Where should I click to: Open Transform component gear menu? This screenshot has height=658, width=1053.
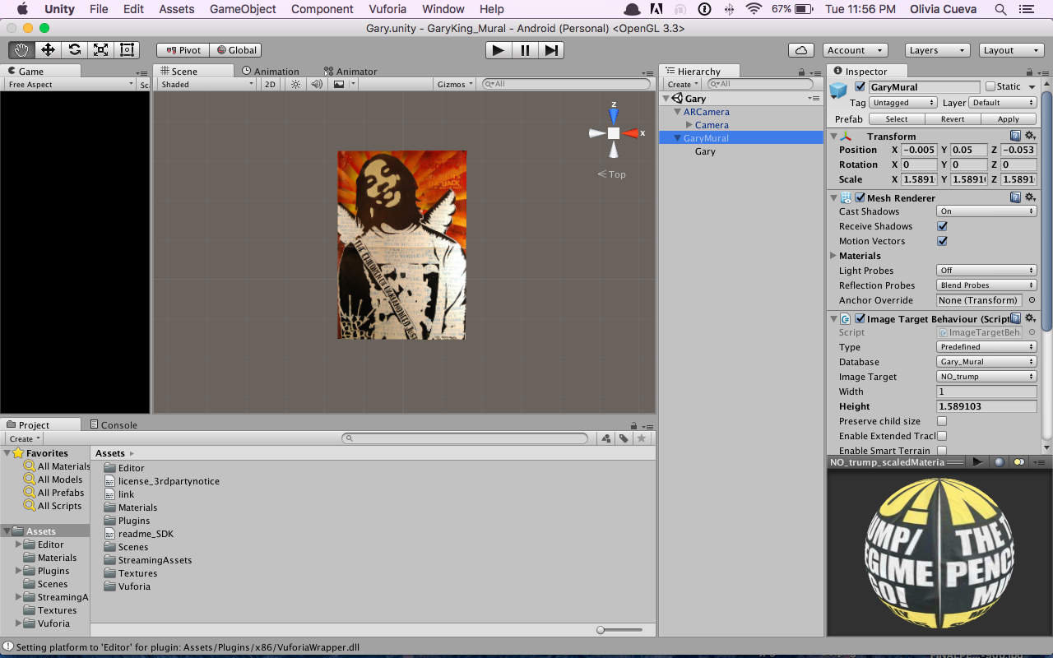1030,136
